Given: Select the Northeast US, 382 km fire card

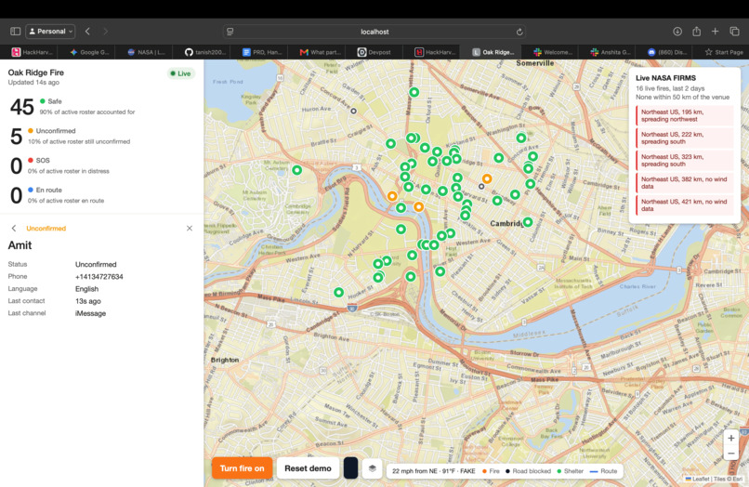Looking at the screenshot, I should (x=685, y=183).
